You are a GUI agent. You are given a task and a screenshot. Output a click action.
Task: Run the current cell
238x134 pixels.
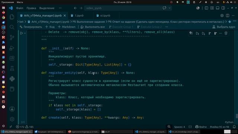pyautogui.click(x=22, y=33)
